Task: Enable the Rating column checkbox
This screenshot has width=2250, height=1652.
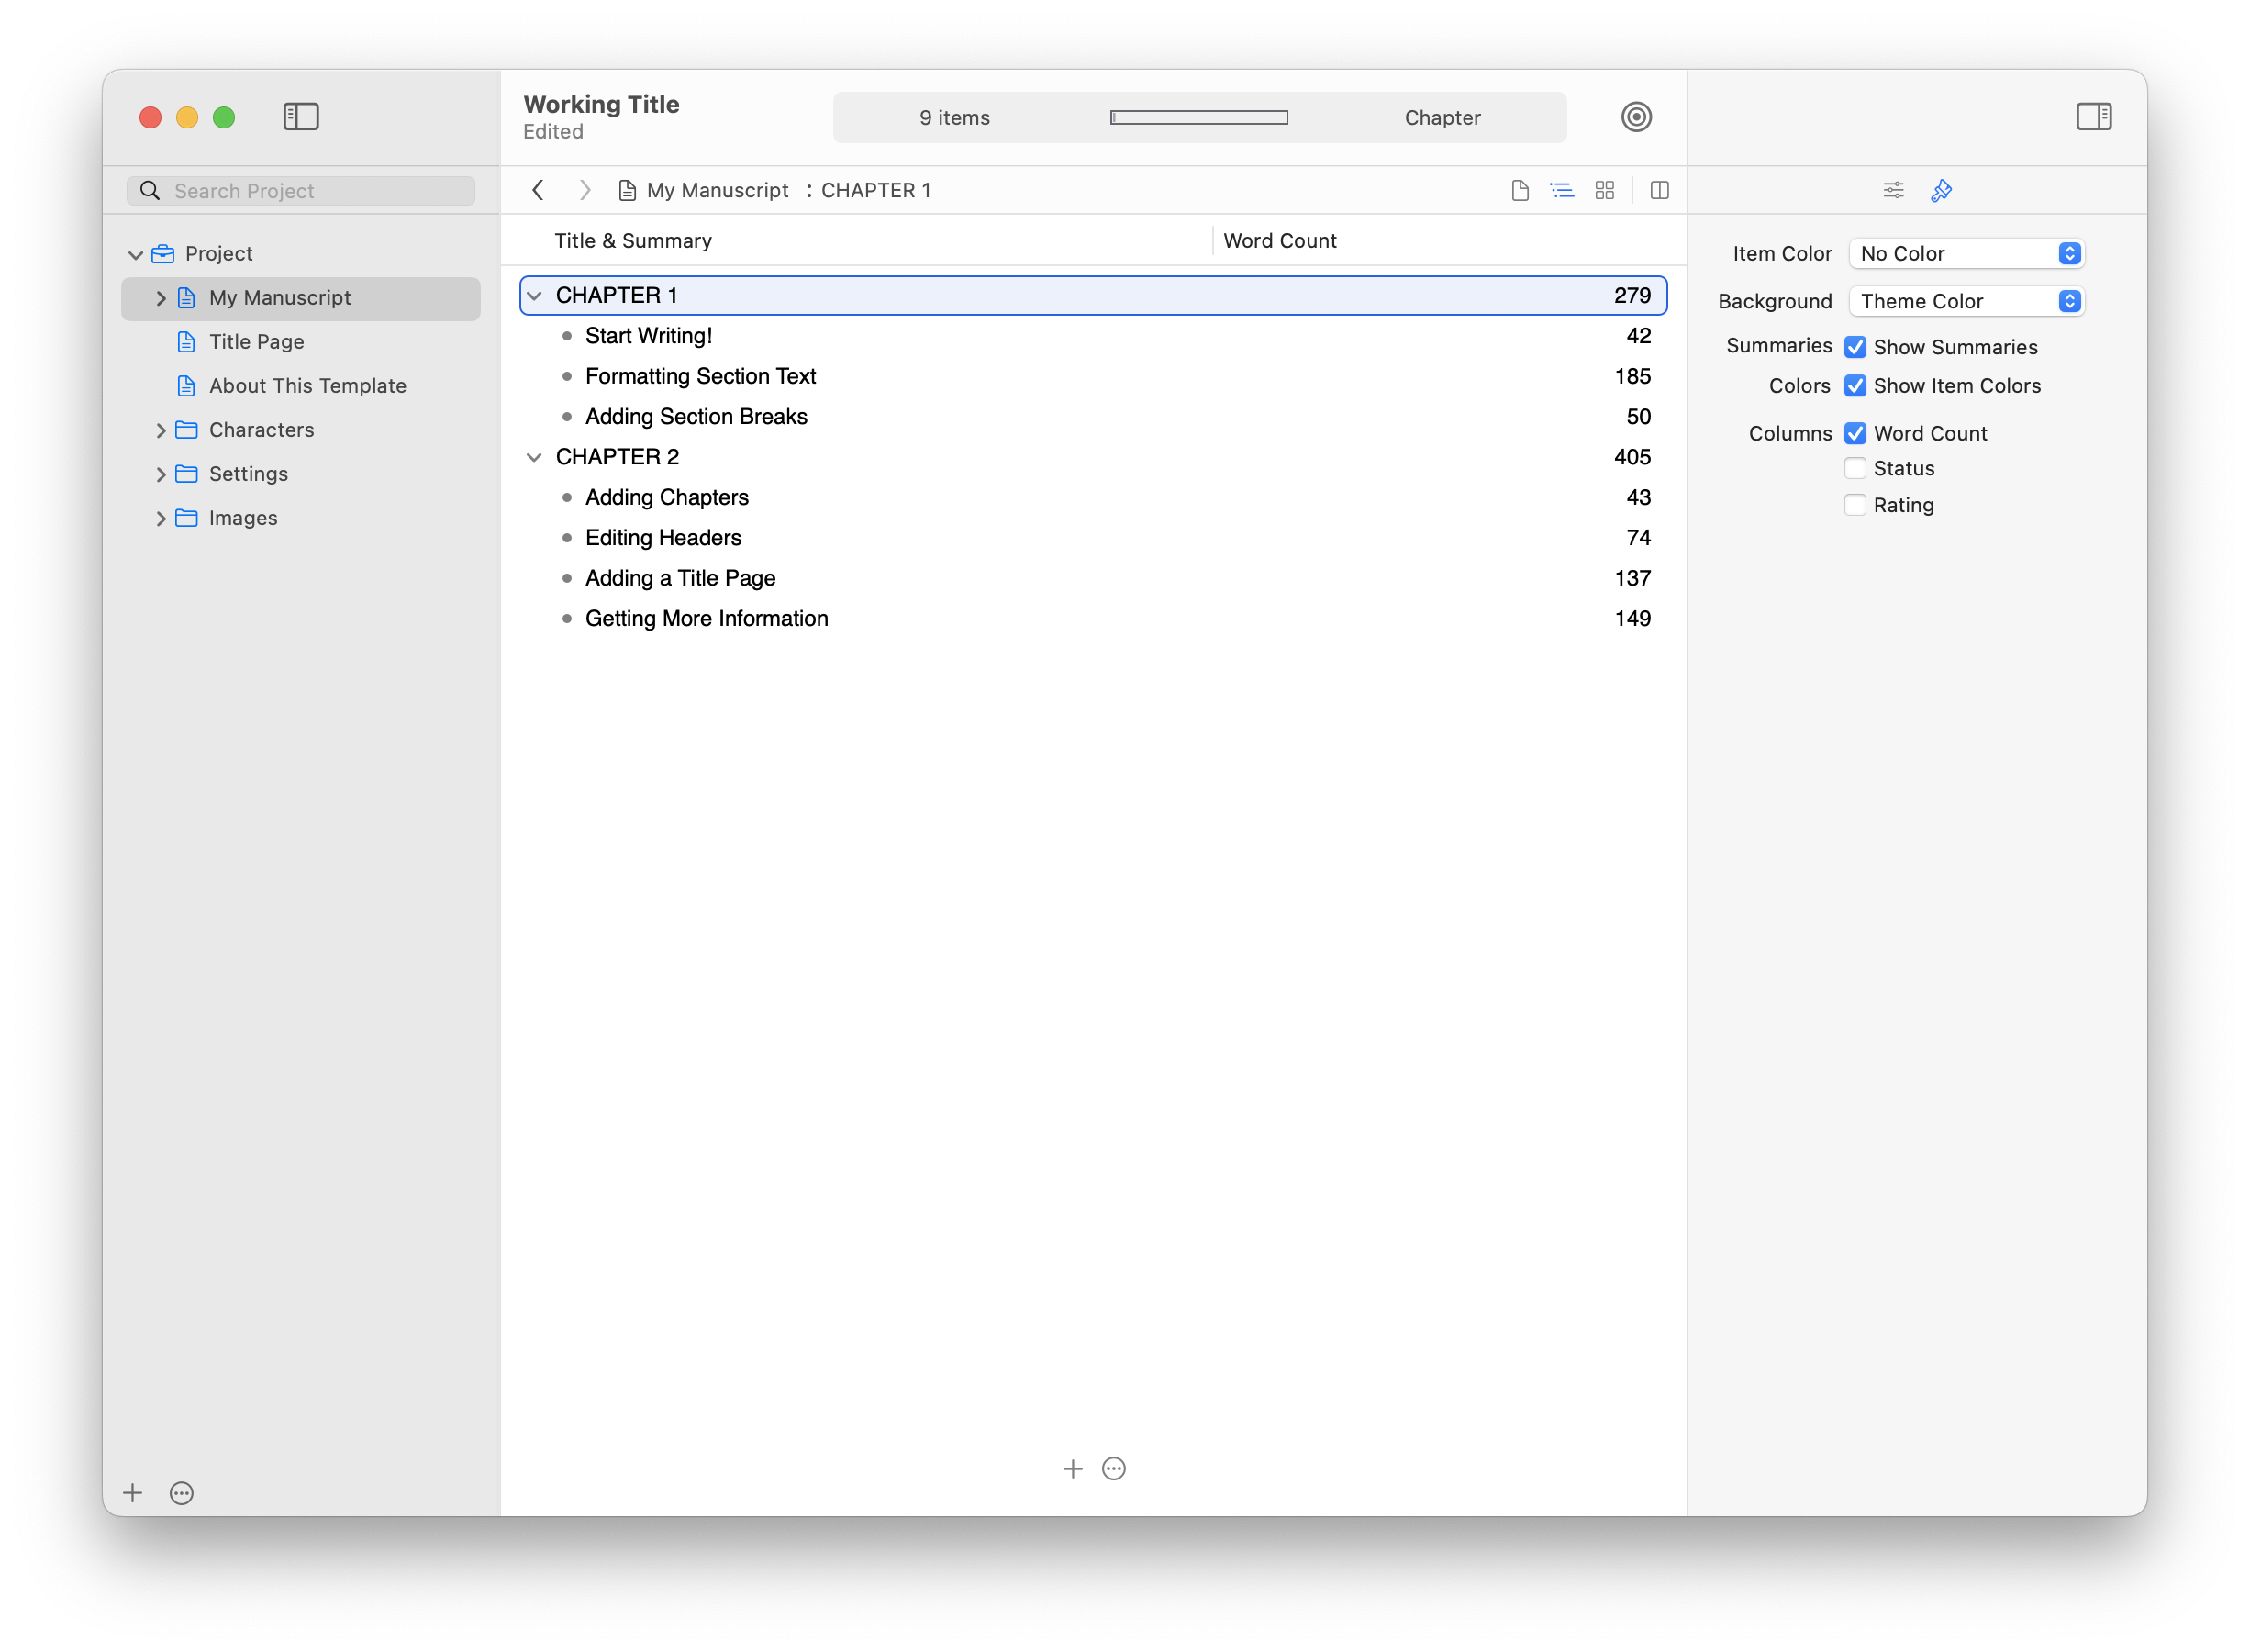Action: pyautogui.click(x=1855, y=505)
